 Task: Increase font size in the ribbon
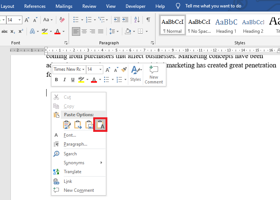click(27, 20)
